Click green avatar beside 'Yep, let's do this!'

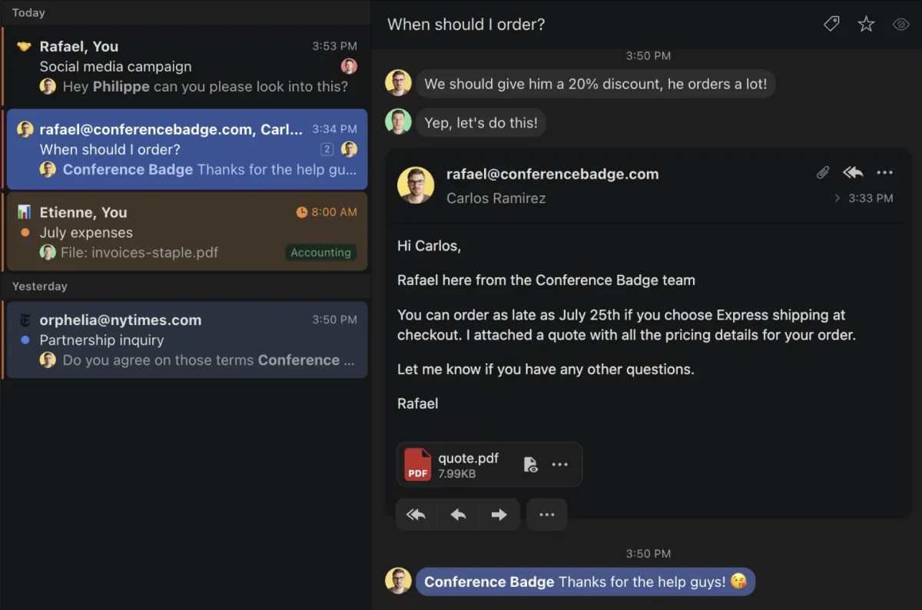pos(398,122)
